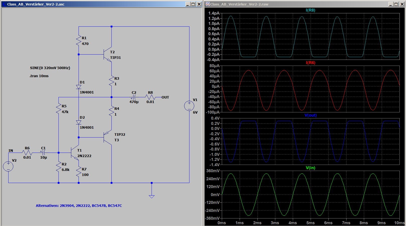Select resistor R1 symbol
406x226 pixels.
coord(79,40)
